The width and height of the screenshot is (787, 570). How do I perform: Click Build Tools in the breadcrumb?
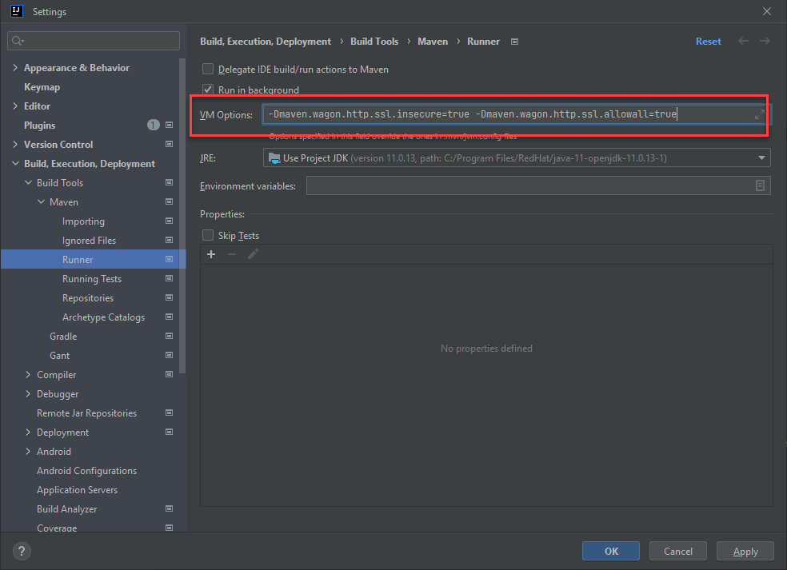[374, 41]
